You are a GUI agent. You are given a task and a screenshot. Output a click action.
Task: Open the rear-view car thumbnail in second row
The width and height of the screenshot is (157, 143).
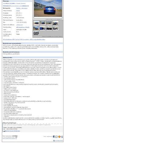[36, 28]
